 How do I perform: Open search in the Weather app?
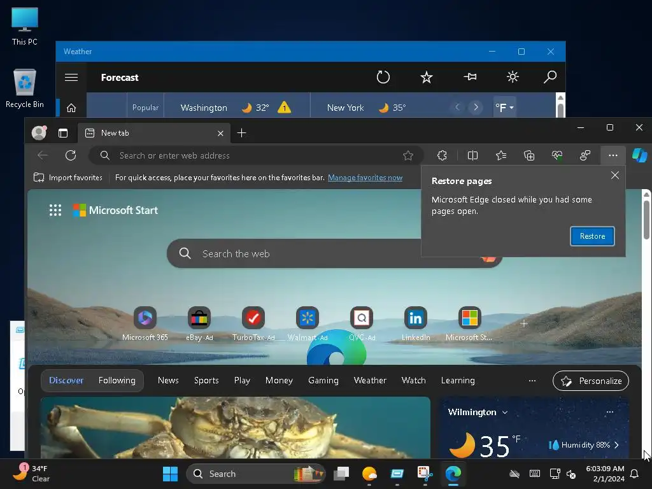549,77
